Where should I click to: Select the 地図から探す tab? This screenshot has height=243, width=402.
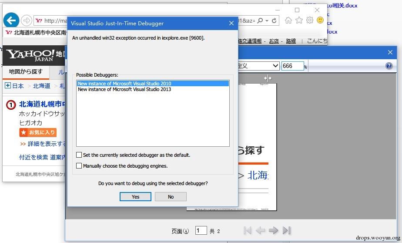(x=26, y=71)
